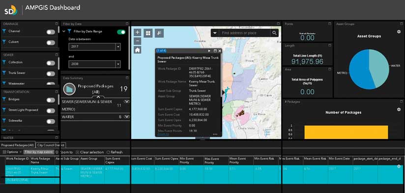Go to next popup feature arrow
This screenshot has height=193, width=405.
click(209, 51)
